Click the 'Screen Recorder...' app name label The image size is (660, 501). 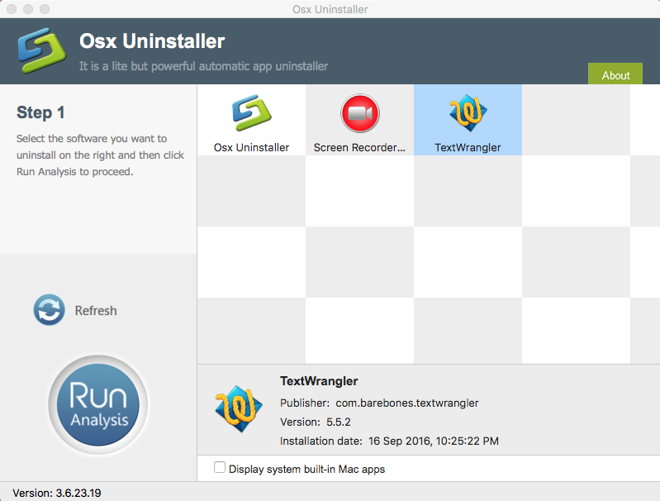point(359,147)
